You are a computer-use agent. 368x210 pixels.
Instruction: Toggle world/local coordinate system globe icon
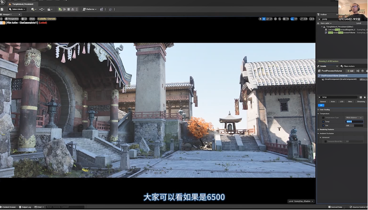pyautogui.click(x=275, y=19)
